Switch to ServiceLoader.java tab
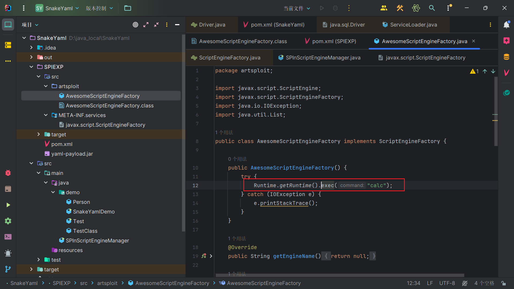Screen dimensions: 514x289 click(x=413, y=25)
